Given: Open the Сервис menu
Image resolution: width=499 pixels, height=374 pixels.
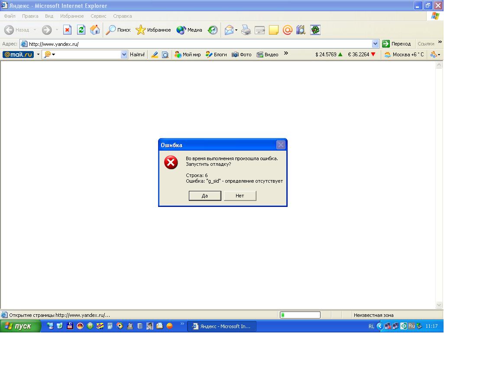Looking at the screenshot, I should pyautogui.click(x=98, y=16).
